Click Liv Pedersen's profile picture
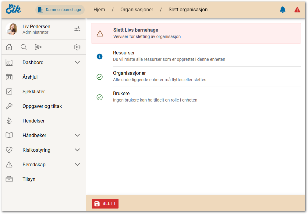The height and width of the screenshot is (214, 308). point(12,29)
